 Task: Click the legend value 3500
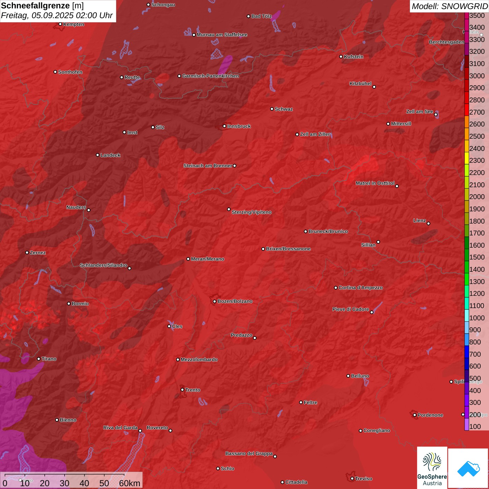click(x=477, y=15)
